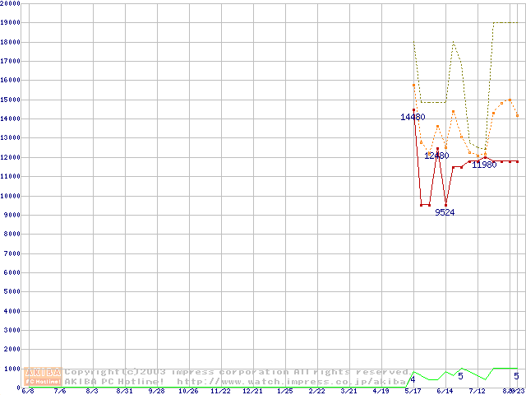526x395 pixels.
Task: Click the shop count label 4 above 5/17
Action: click(x=413, y=379)
